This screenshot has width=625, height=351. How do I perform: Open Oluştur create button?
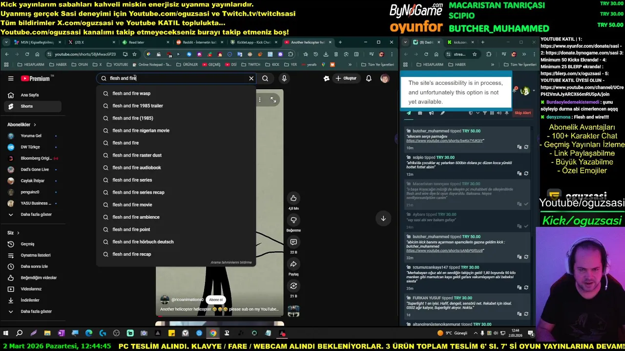346,78
